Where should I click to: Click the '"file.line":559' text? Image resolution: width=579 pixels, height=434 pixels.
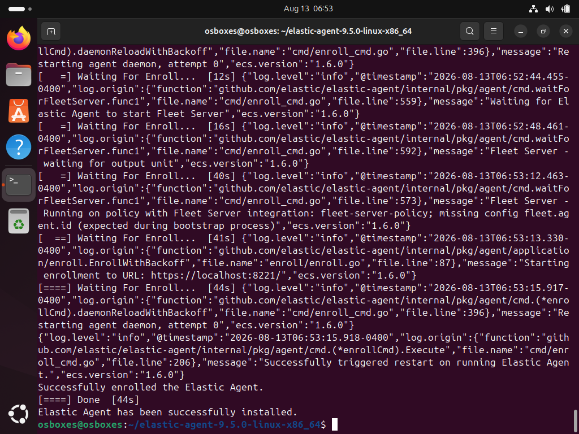coord(377,101)
